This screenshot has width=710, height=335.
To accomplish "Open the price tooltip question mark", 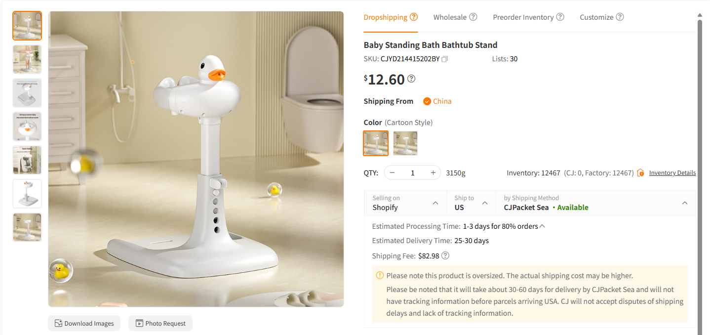I will coord(411,79).
